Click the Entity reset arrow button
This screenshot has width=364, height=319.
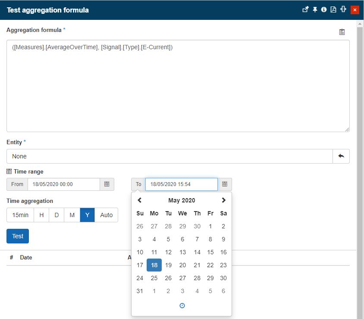click(x=341, y=156)
